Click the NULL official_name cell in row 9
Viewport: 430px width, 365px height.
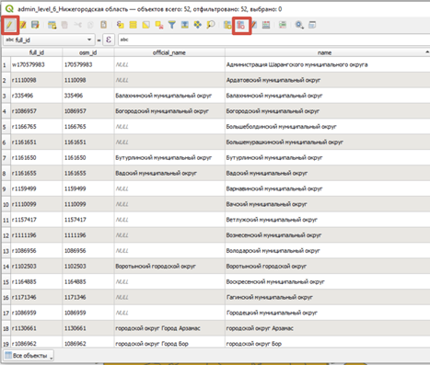coord(169,188)
